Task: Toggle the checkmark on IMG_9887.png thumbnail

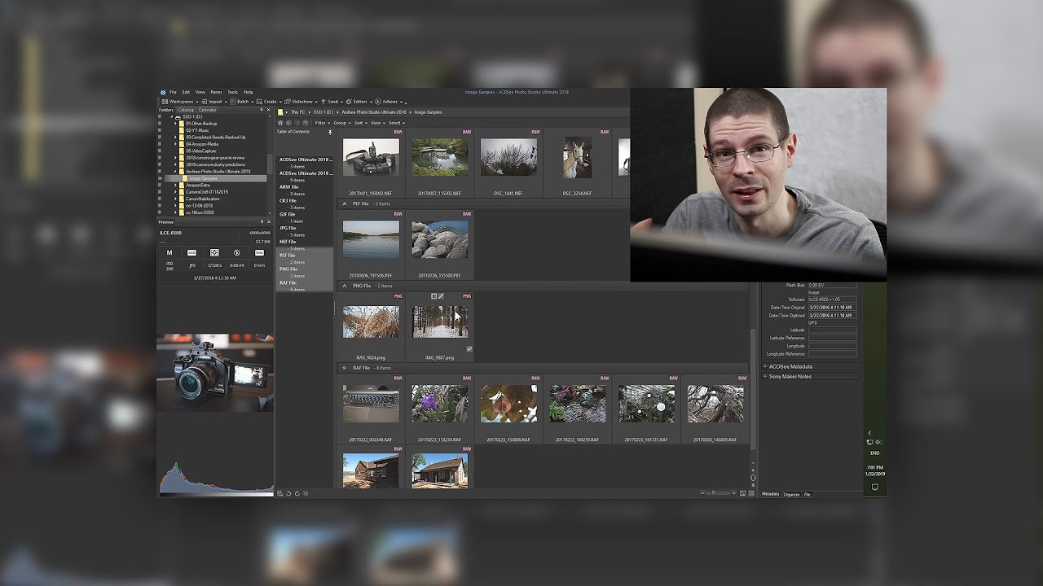Action: pos(469,349)
